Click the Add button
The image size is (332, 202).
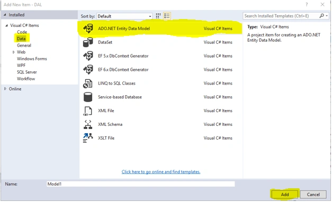tap(285, 195)
